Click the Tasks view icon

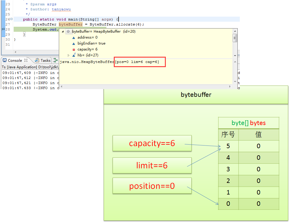tap(37, 60)
